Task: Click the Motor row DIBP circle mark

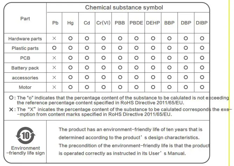Action: pos(202,87)
